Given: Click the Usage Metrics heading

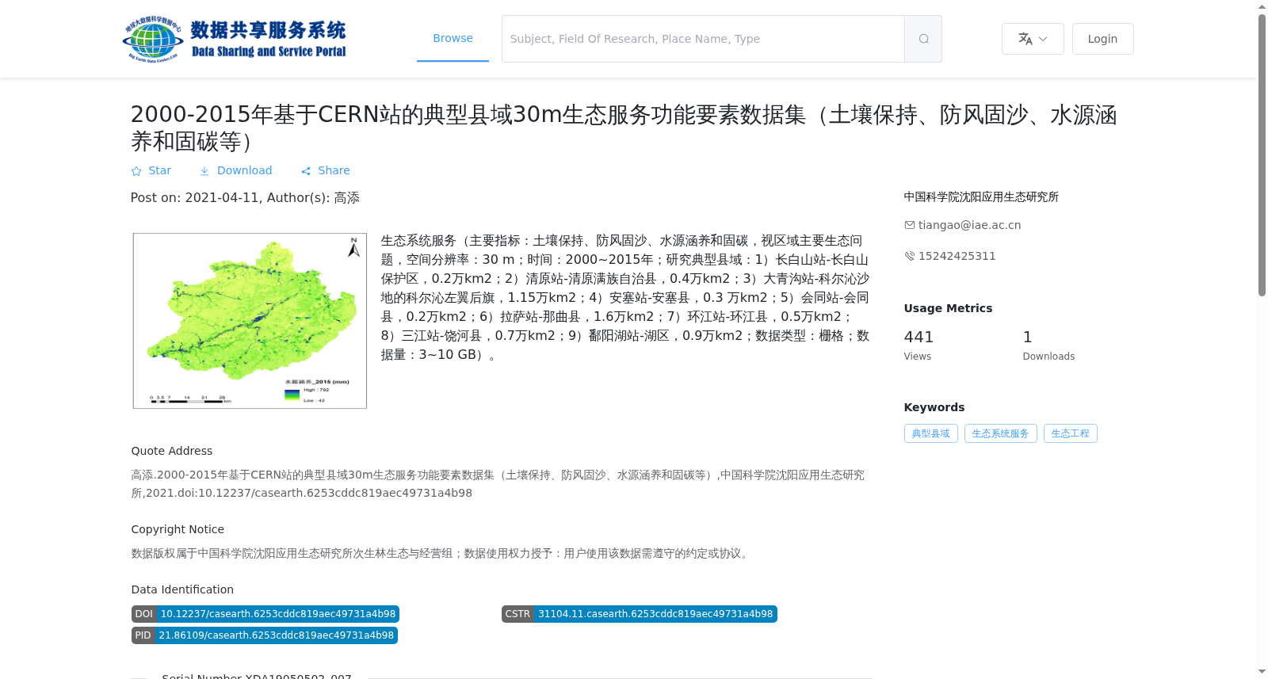Looking at the screenshot, I should [x=948, y=308].
